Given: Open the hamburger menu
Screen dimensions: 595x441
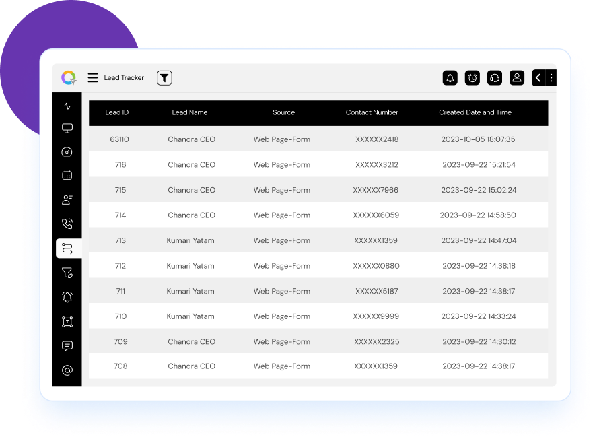Looking at the screenshot, I should [93, 78].
